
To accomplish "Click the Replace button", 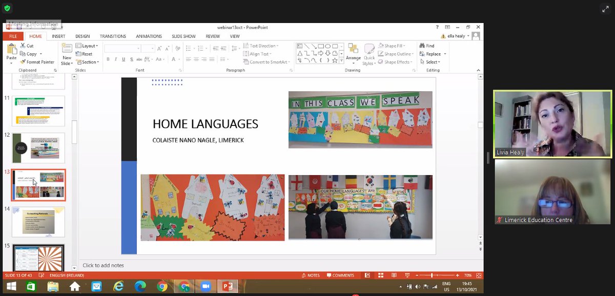I will pos(429,54).
